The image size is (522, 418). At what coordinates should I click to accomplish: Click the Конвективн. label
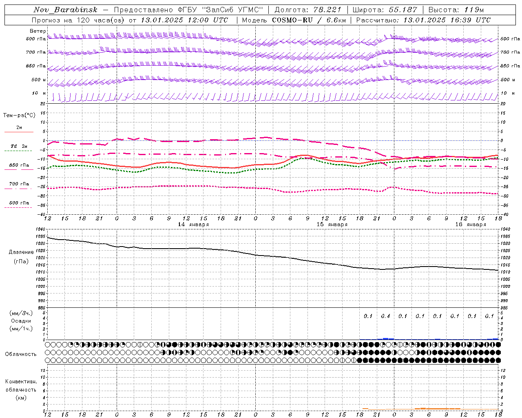tap(21, 382)
